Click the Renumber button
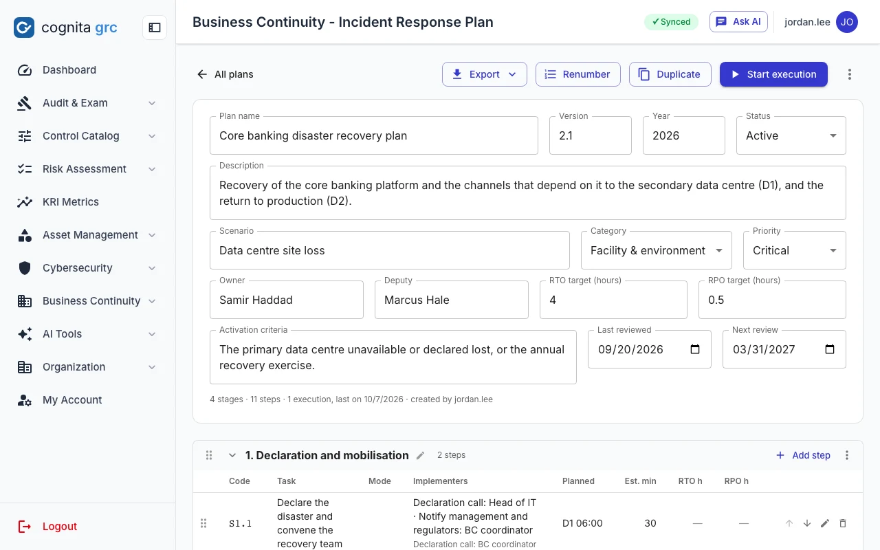The height and width of the screenshot is (550, 880). tap(578, 74)
